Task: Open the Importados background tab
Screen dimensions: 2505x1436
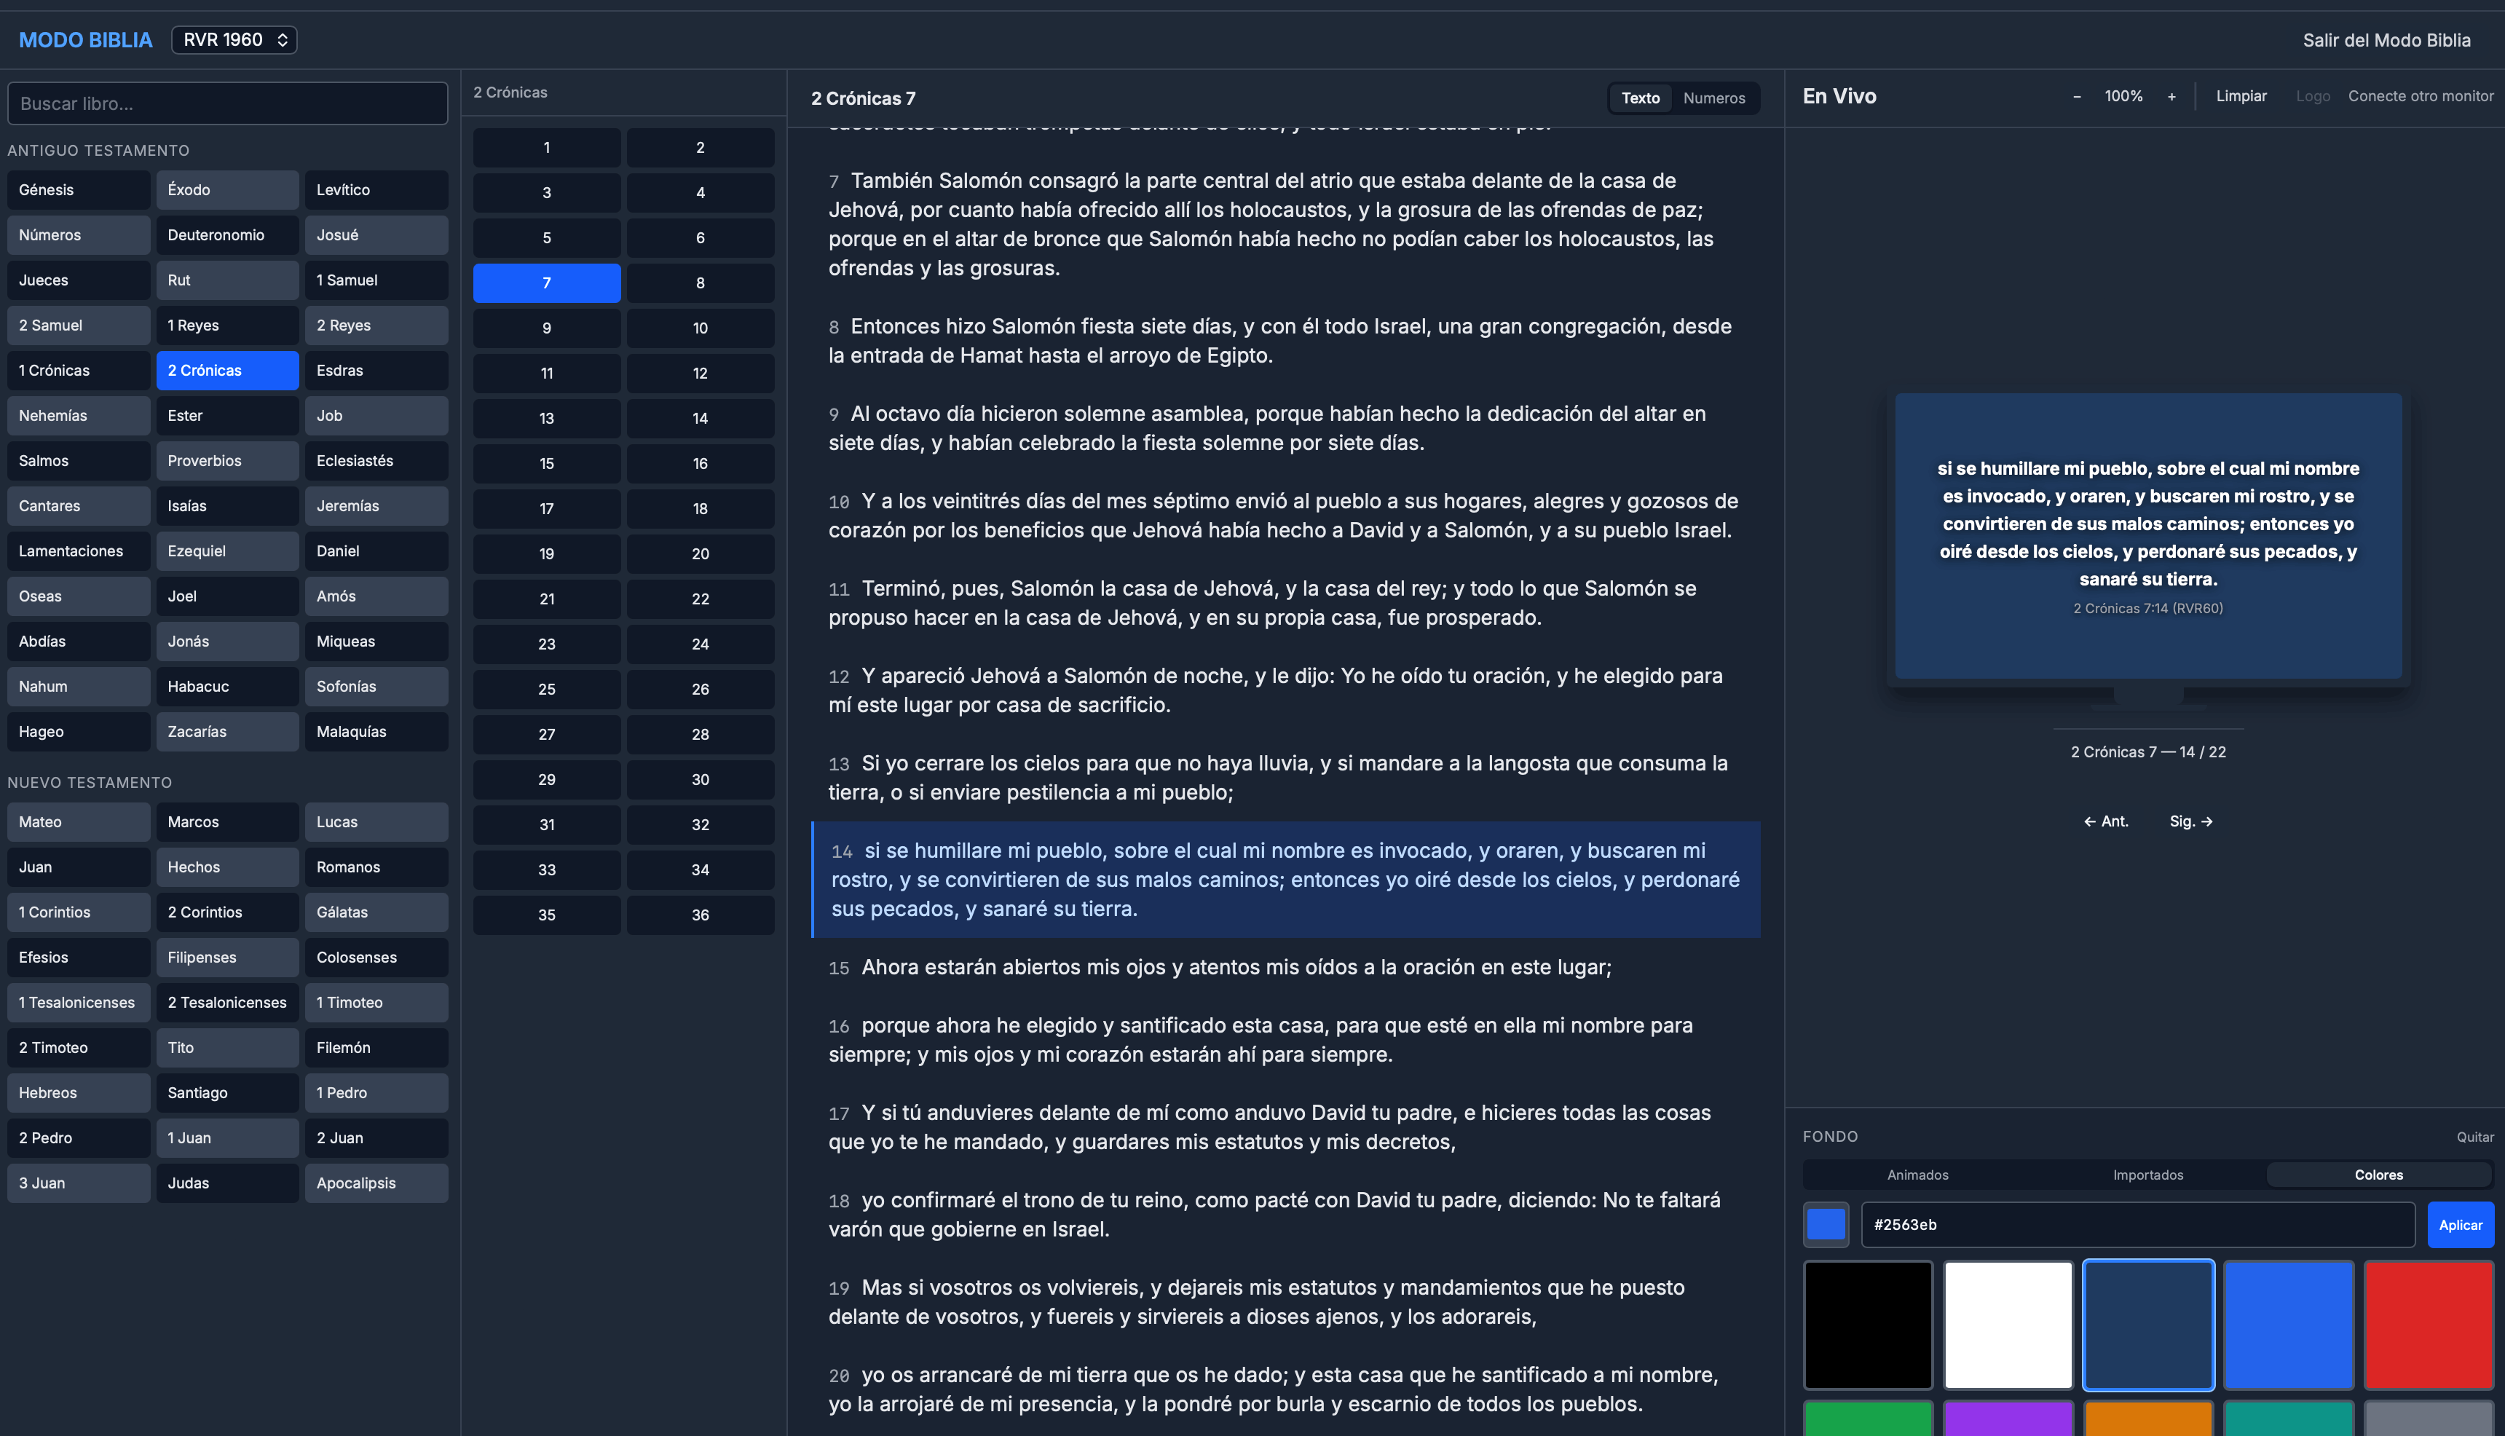Action: pyautogui.click(x=2148, y=1175)
